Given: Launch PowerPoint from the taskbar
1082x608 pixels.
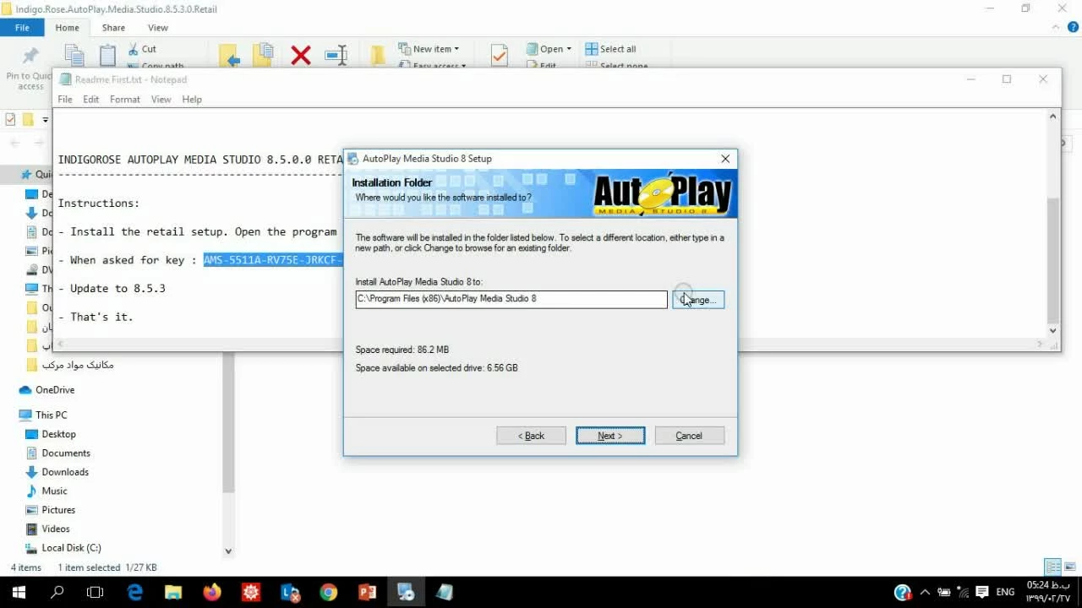Looking at the screenshot, I should pyautogui.click(x=367, y=592).
